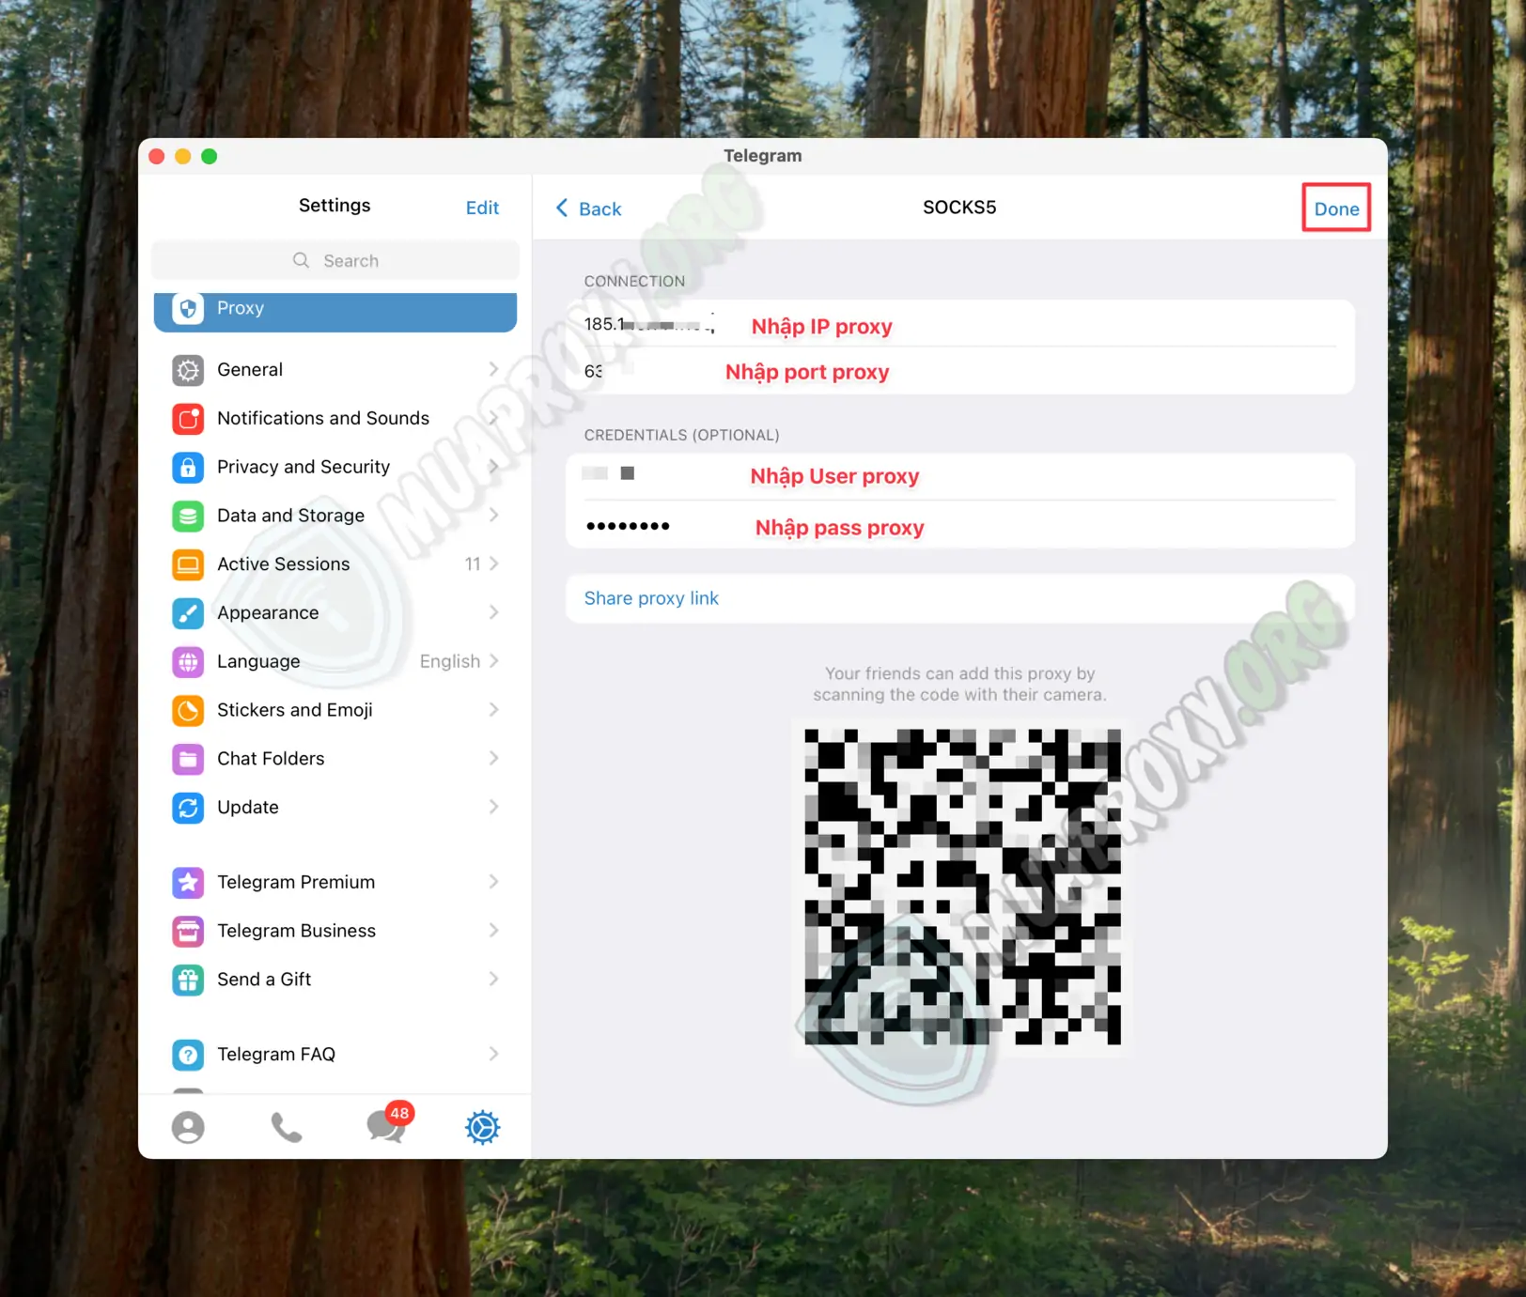The width and height of the screenshot is (1526, 1297).
Task: Click the Back chevron arrow
Action: click(562, 208)
